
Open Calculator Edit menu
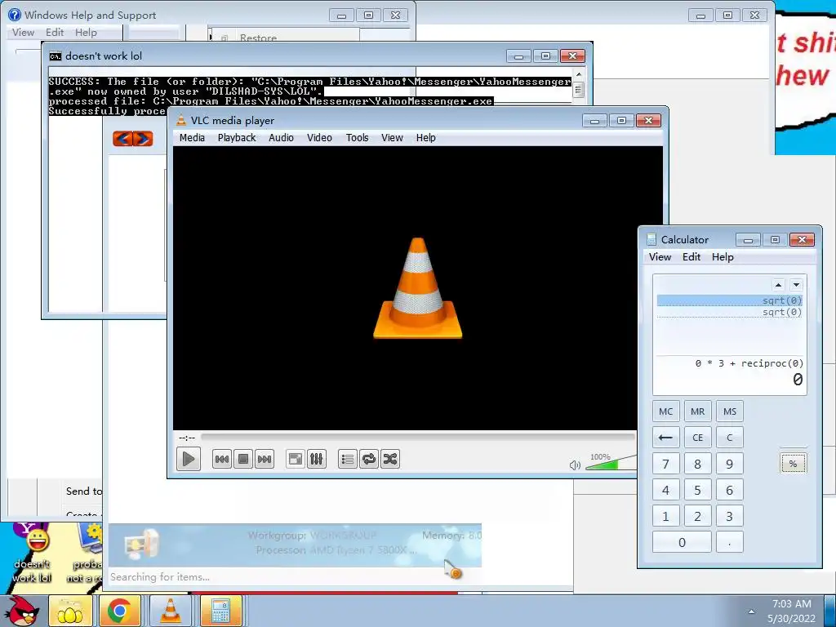click(691, 257)
